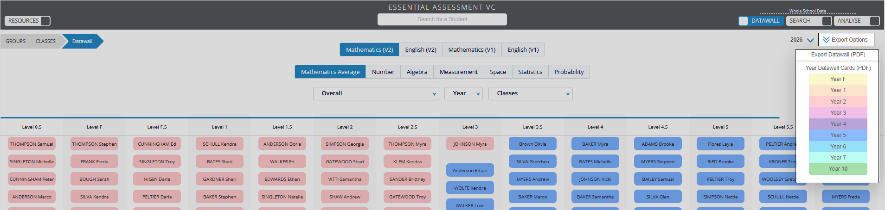The height and width of the screenshot is (210, 885).
Task: Open SCHULL Kendra card in Level 1
Action: click(x=220, y=144)
